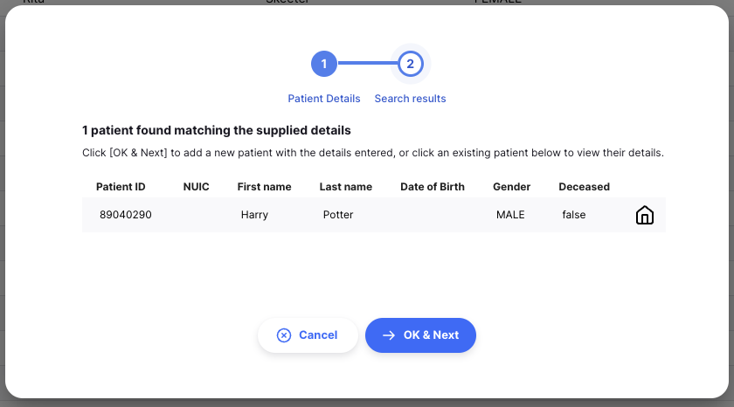This screenshot has height=407, width=734.
Task: Sort by Patient ID column header
Action: tap(121, 187)
